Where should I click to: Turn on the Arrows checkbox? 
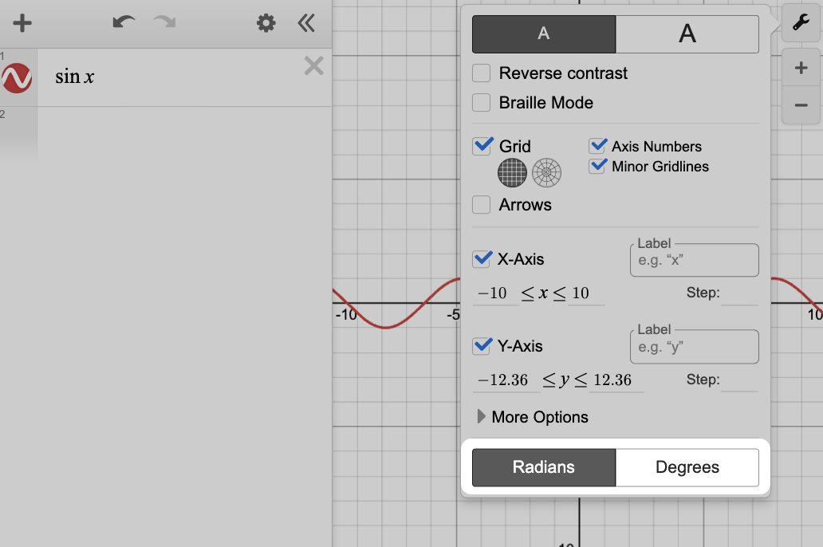point(482,205)
